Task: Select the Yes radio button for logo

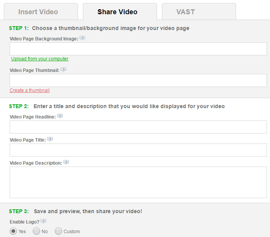Action: tap(13, 231)
